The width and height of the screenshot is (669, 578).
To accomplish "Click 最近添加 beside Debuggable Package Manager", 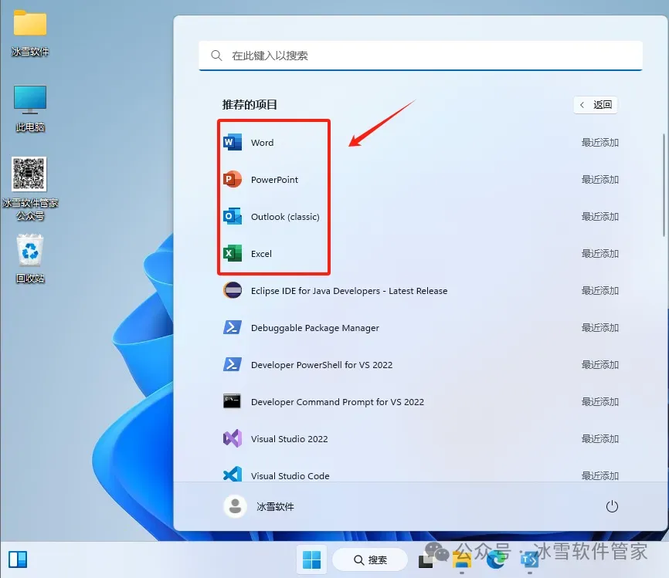I will click(600, 328).
